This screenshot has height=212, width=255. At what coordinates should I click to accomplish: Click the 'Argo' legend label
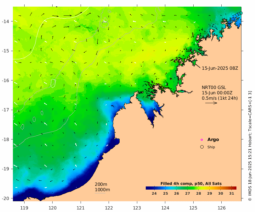(x=213, y=139)
